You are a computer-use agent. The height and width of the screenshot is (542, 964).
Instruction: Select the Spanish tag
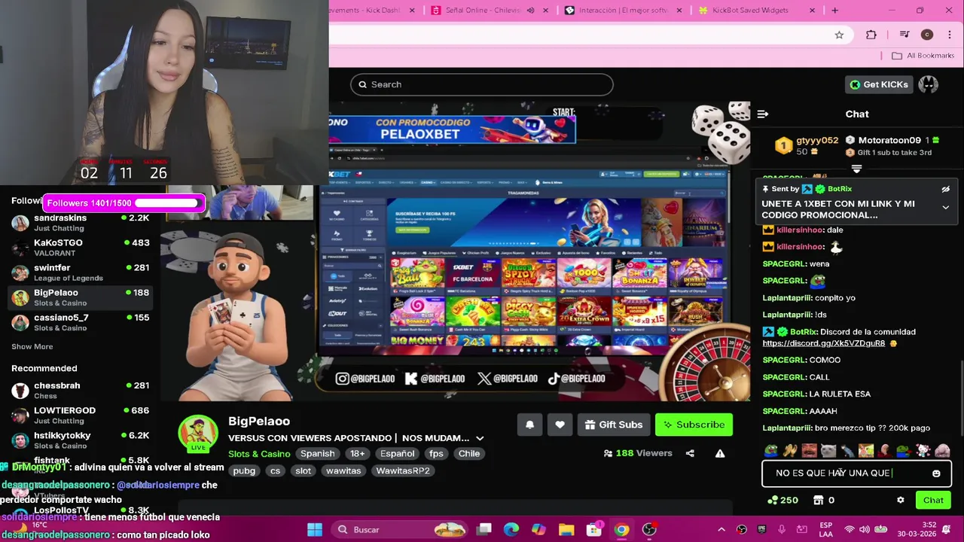coord(318,453)
